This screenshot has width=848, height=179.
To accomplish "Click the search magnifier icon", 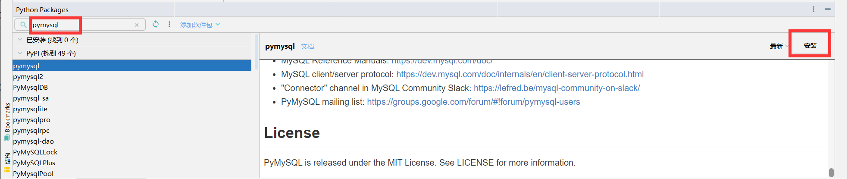I will click(23, 25).
